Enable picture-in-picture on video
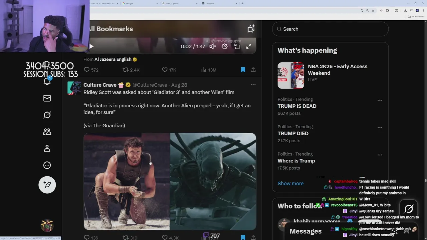The image size is (427, 240). click(237, 46)
